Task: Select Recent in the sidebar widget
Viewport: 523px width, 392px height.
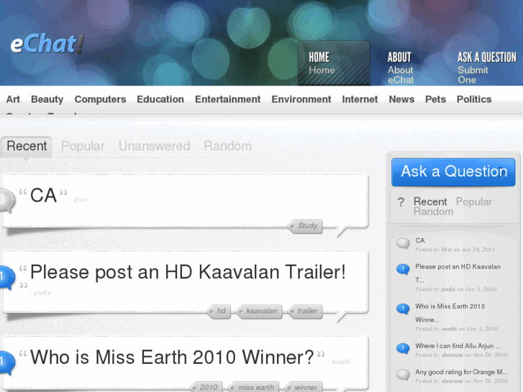Action: click(430, 201)
